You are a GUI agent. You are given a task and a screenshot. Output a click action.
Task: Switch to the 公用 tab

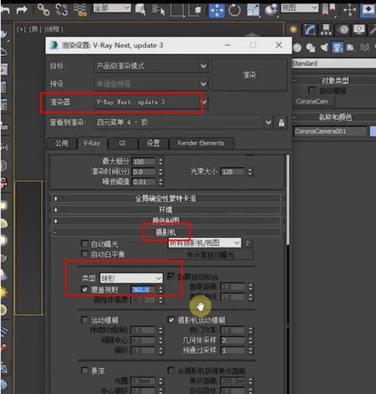click(x=62, y=143)
